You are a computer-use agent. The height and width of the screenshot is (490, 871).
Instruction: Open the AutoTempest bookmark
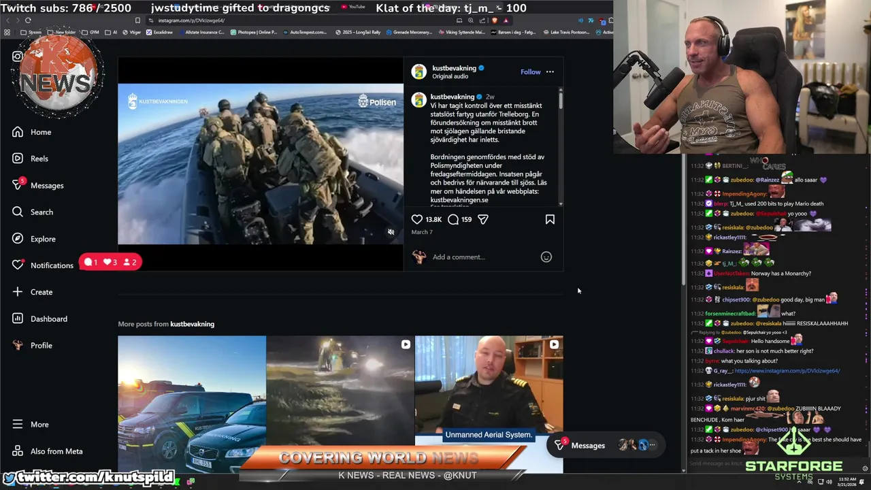click(305, 32)
